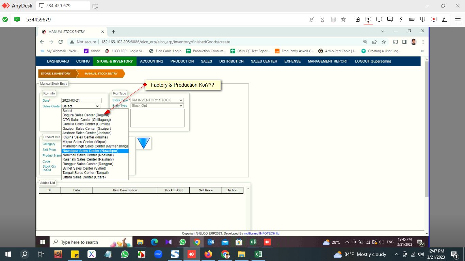
Task: Open Yahoo bookmark
Action: point(92,51)
